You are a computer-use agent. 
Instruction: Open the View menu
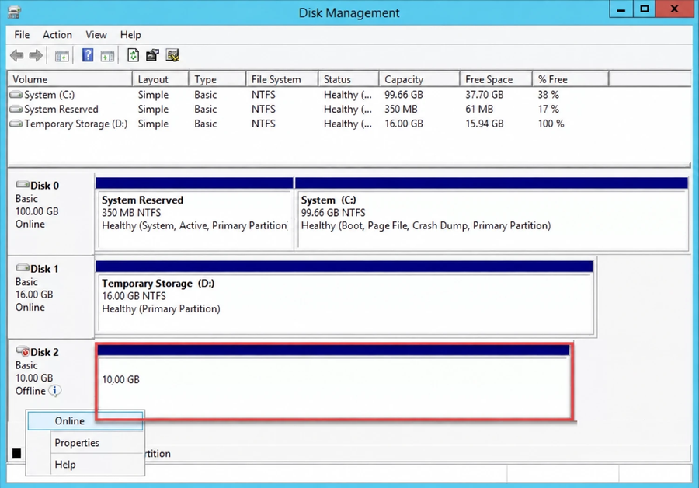[96, 35]
